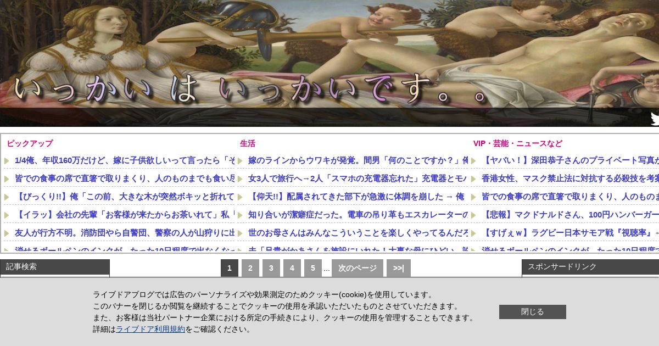Open article '香港女性、マスク禁止法に対抗'

click(570, 178)
